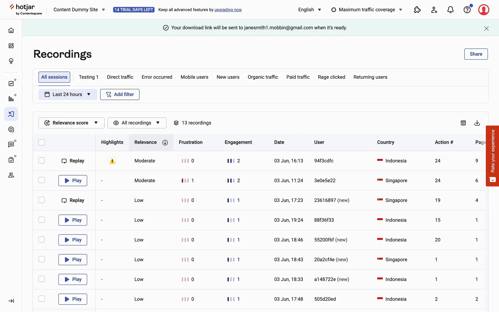
Task: Select the Mobile users segment tab
Action: (x=194, y=77)
